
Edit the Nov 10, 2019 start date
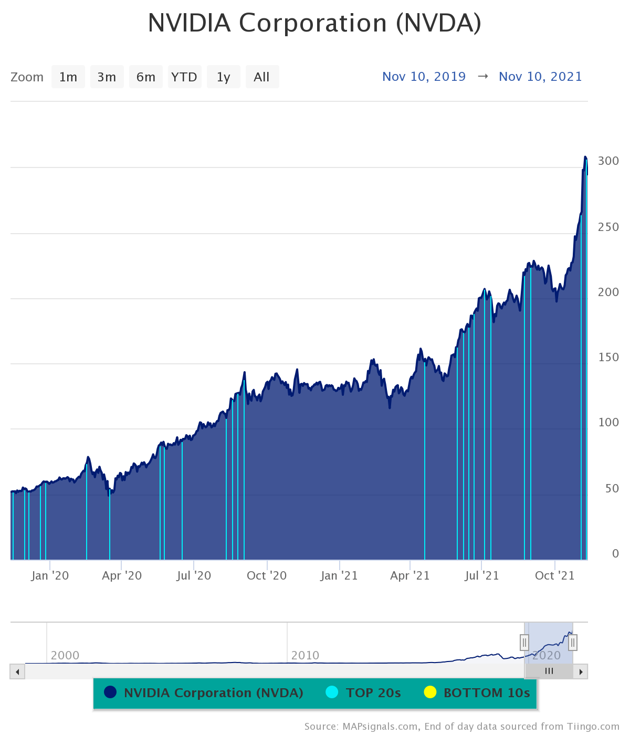(x=424, y=77)
